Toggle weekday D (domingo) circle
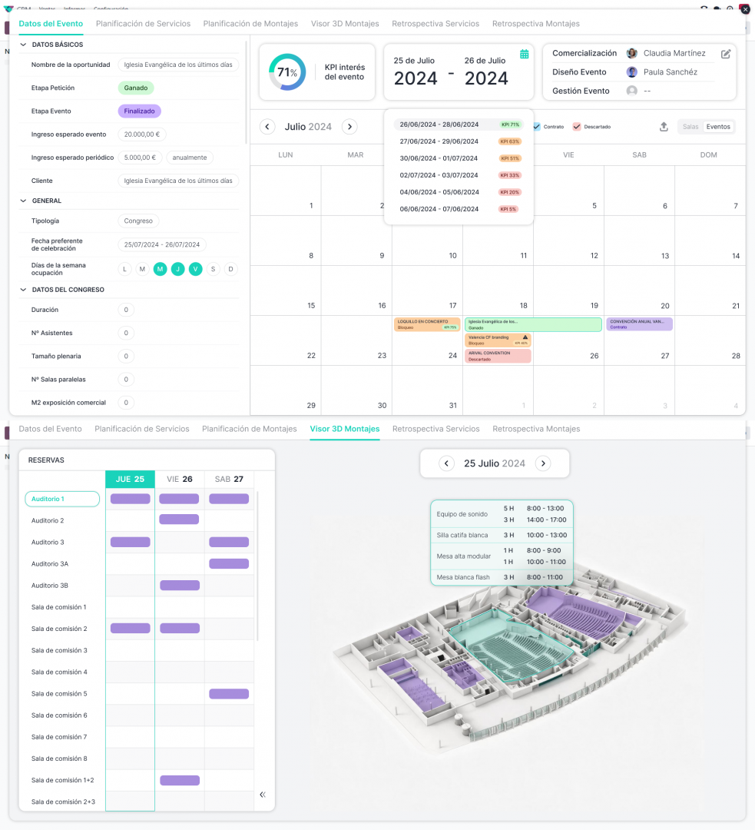The image size is (755, 830). coord(230,270)
